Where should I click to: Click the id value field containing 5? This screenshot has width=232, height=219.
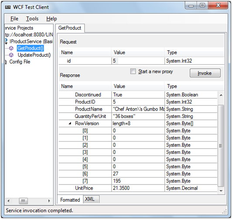pyautogui.click(x=138, y=61)
